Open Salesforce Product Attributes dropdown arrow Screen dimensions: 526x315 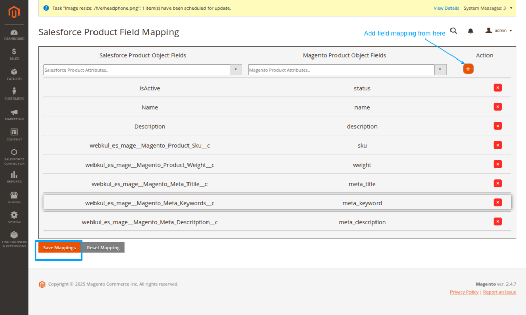tap(236, 70)
